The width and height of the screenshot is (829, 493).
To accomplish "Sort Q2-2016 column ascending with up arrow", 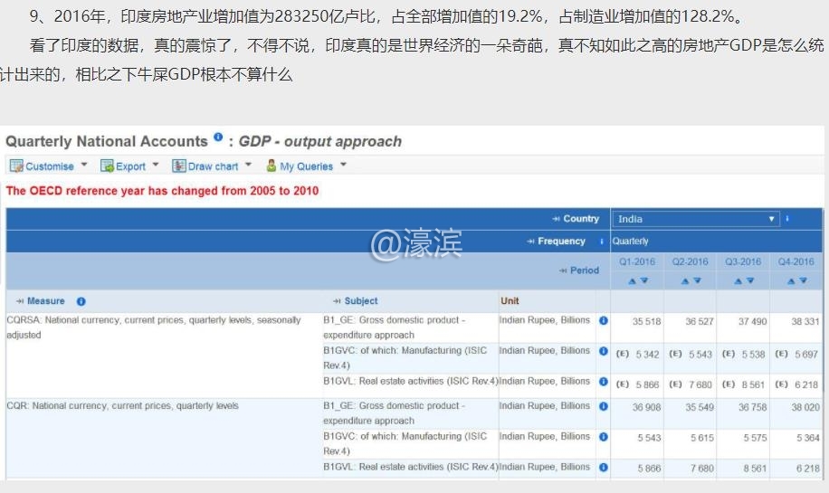I will (685, 281).
